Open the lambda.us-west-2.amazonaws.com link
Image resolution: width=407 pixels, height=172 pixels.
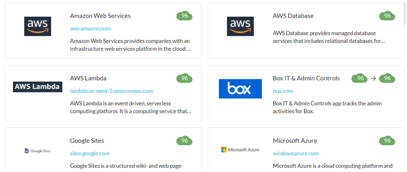[111, 91]
